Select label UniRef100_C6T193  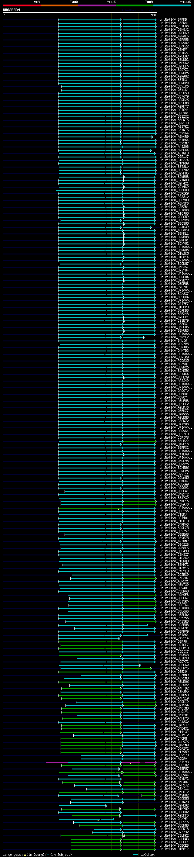point(174,762)
